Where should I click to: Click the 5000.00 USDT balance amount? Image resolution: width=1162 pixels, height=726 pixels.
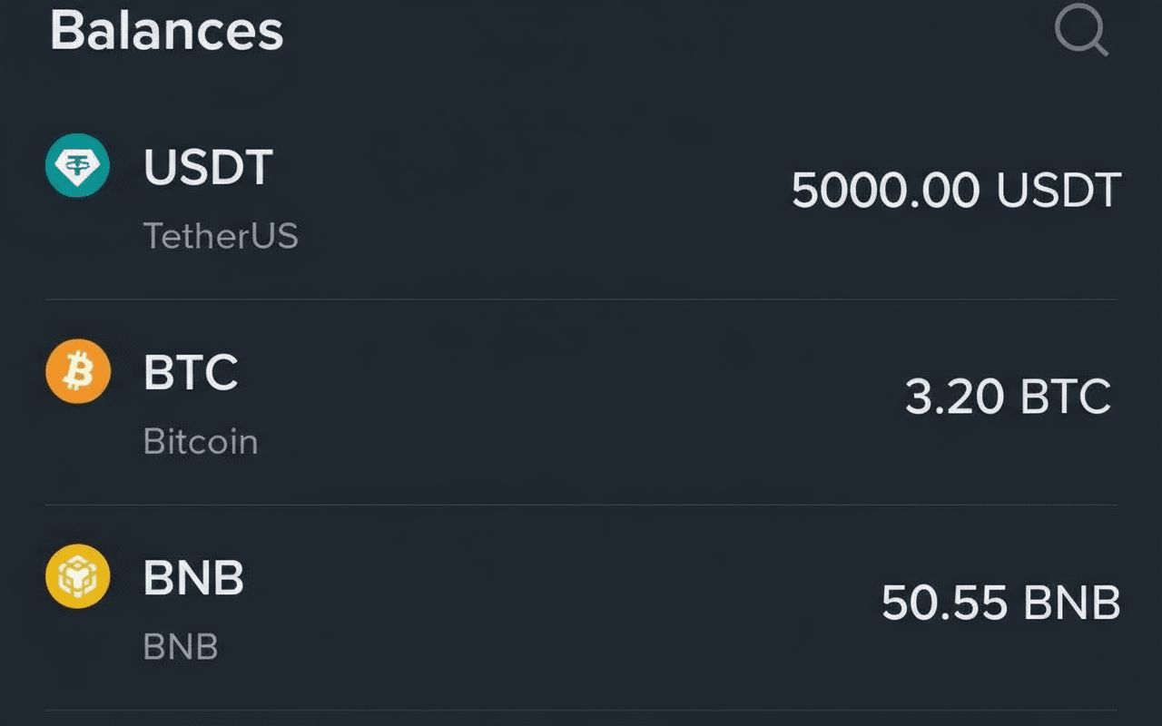click(956, 191)
